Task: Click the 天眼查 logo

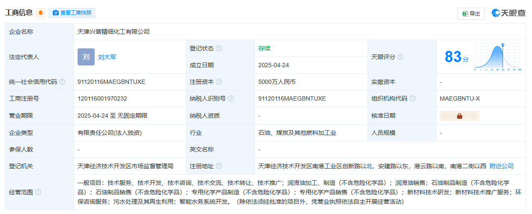Action: pyautogui.click(x=508, y=13)
